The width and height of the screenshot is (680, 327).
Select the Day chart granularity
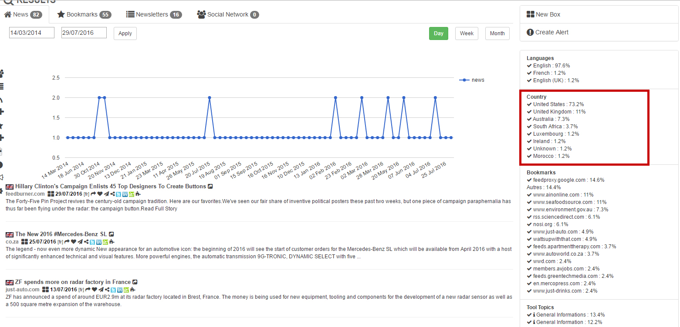tap(439, 33)
